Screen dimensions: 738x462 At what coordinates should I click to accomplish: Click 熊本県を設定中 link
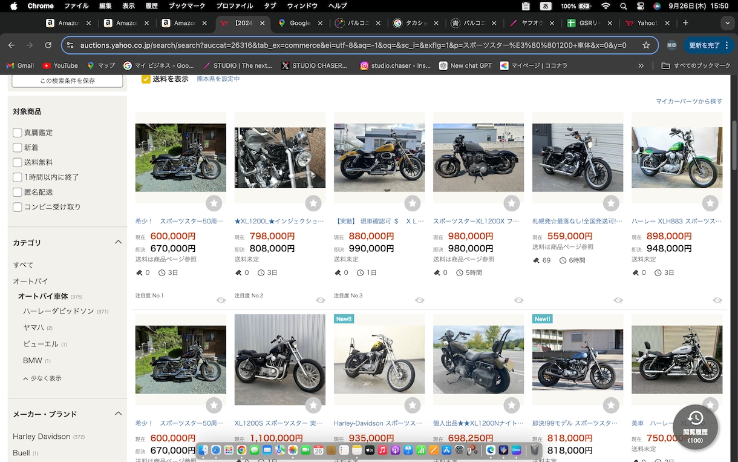pos(218,79)
